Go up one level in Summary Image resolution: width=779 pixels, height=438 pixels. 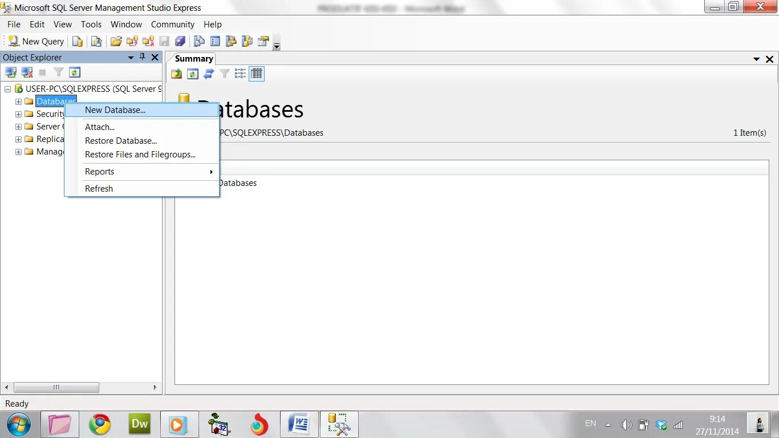(x=177, y=74)
